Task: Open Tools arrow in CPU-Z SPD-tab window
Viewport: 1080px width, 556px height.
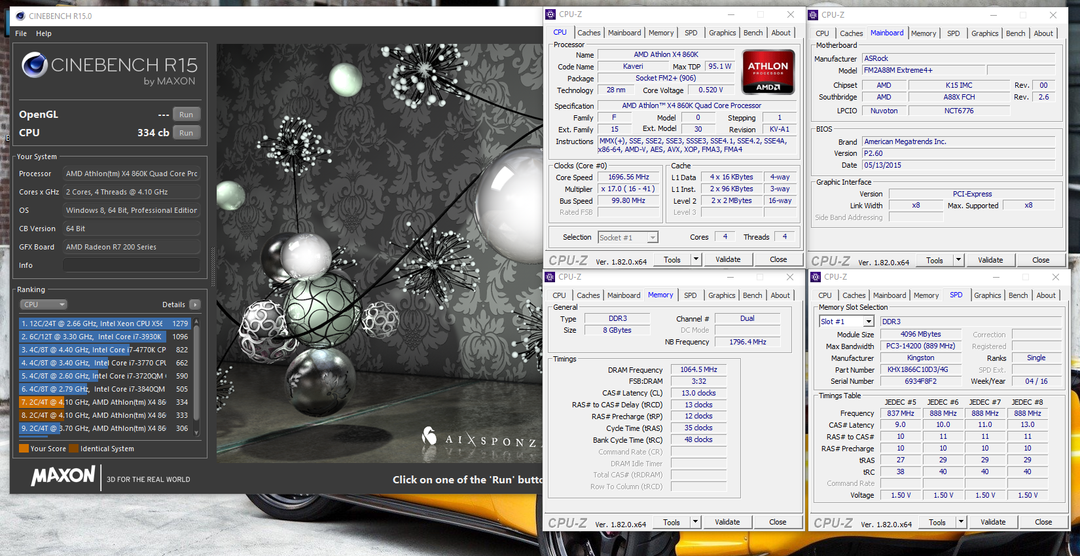Action: [x=961, y=522]
